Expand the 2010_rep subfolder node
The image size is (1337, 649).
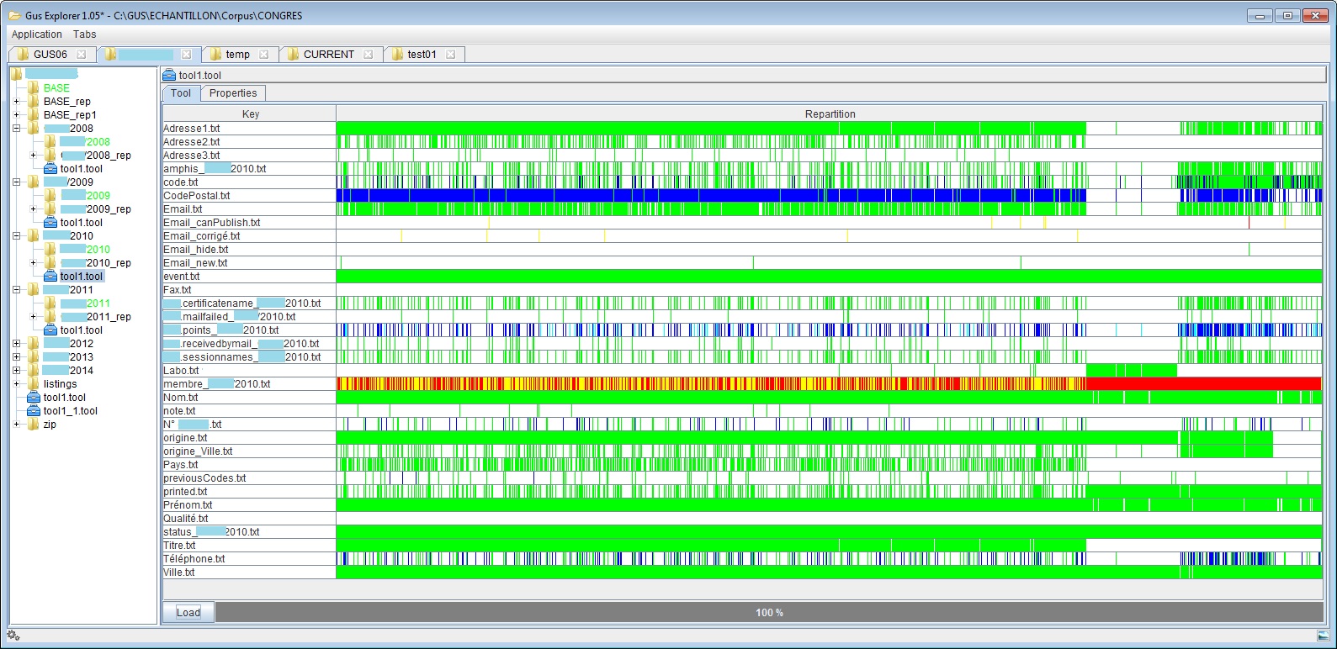(33, 263)
